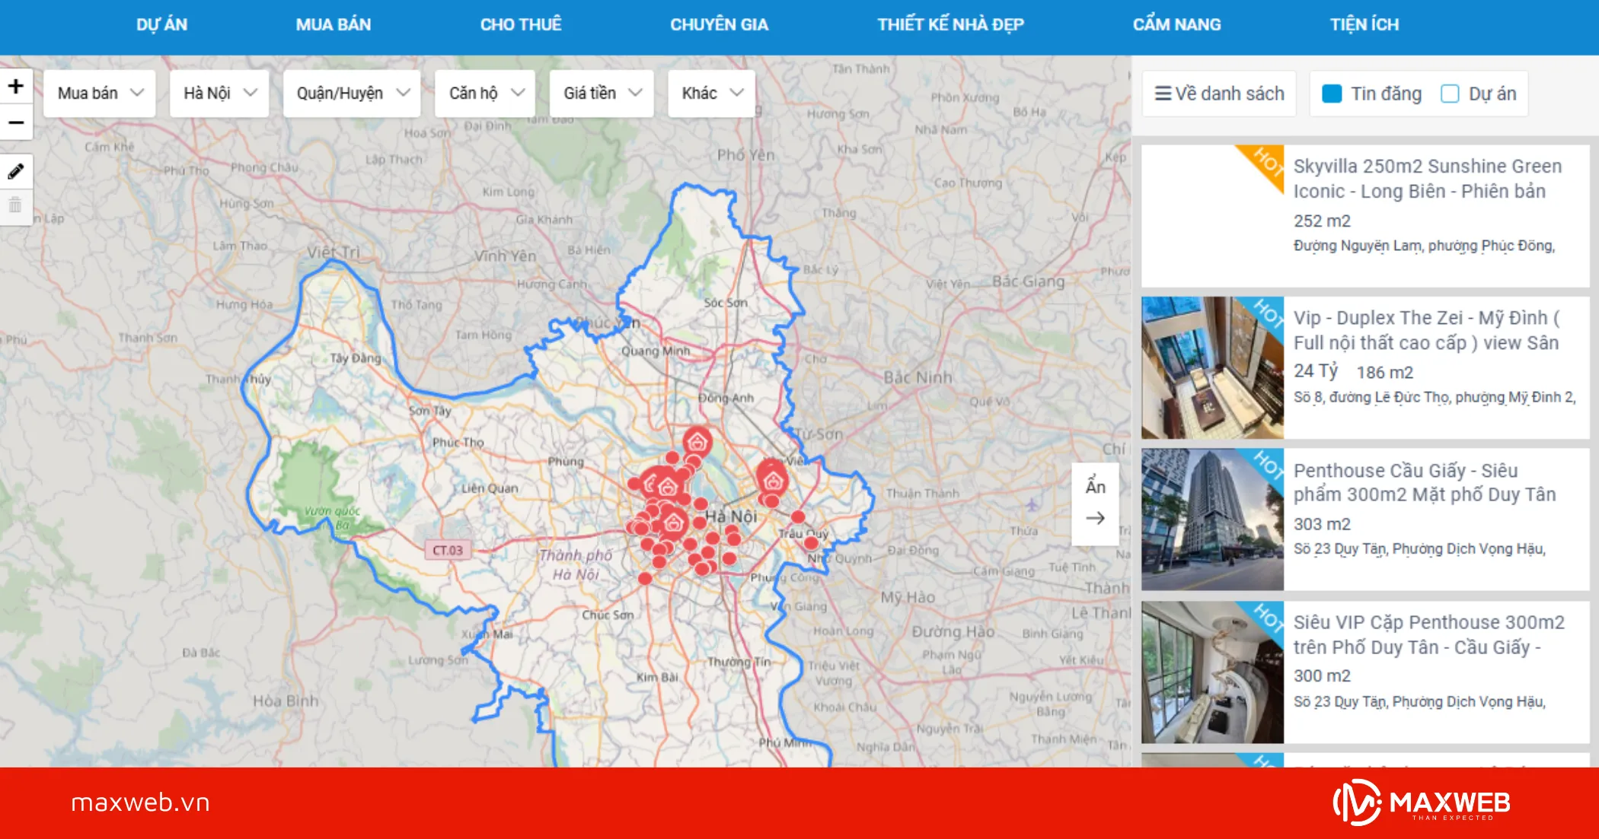The image size is (1599, 839).
Task: Select the pencil drawing tool on the map
Action: pos(16,171)
